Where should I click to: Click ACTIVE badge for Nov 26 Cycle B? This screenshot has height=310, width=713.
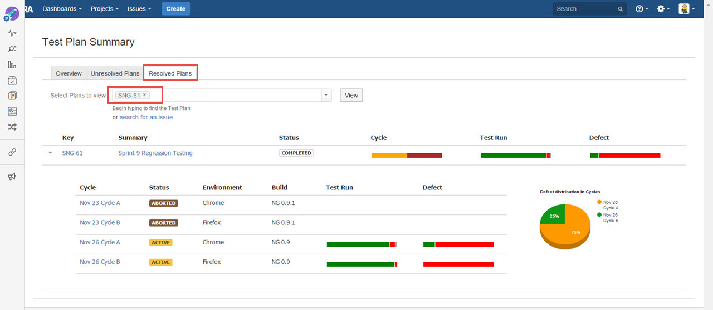(160, 262)
